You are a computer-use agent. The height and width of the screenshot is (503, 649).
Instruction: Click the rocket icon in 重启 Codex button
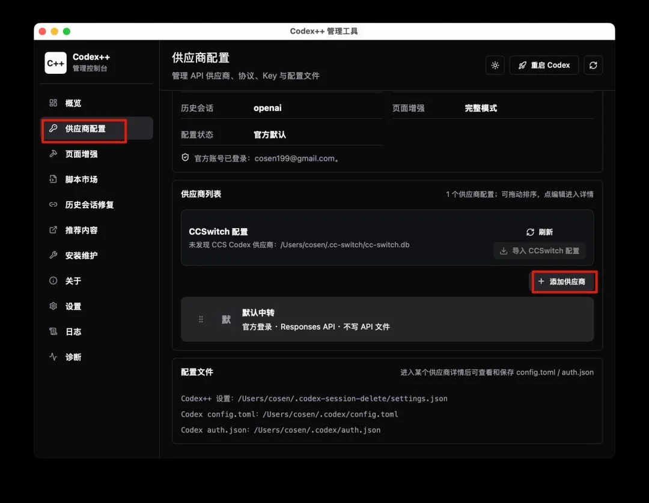pos(522,65)
